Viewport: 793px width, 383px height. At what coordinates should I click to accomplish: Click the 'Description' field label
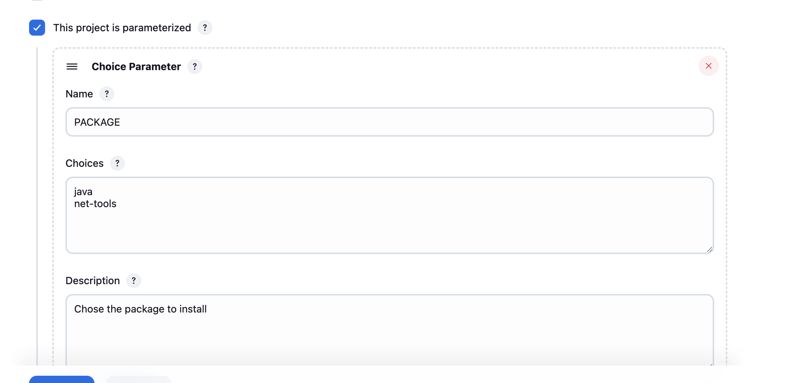click(x=92, y=281)
